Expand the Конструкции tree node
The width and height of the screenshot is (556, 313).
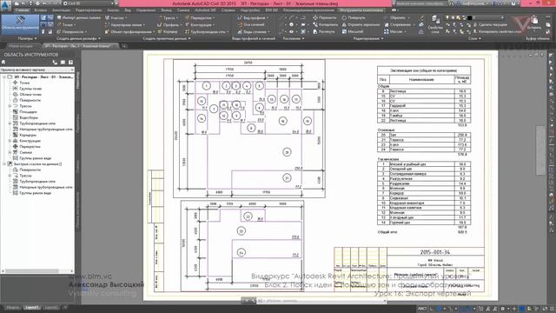pyautogui.click(x=10, y=141)
